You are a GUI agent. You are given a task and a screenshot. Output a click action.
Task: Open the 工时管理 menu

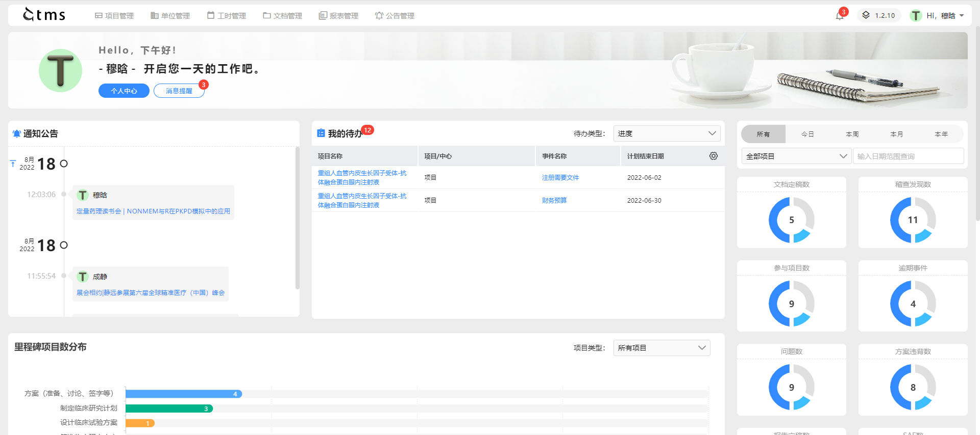coord(227,16)
